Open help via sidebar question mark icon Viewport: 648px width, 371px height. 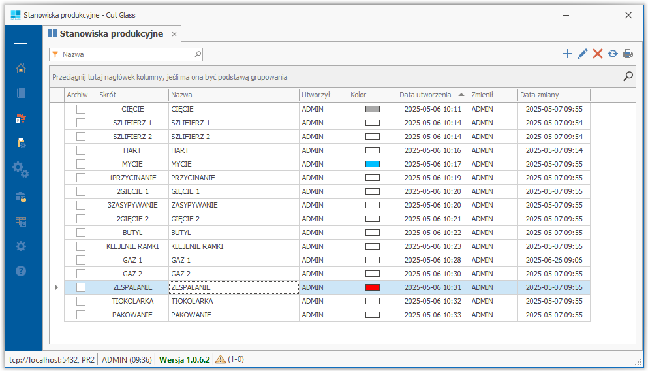coord(21,270)
